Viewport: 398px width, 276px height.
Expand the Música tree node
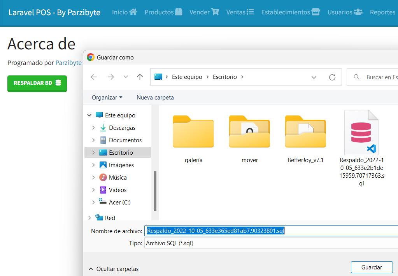click(93, 177)
